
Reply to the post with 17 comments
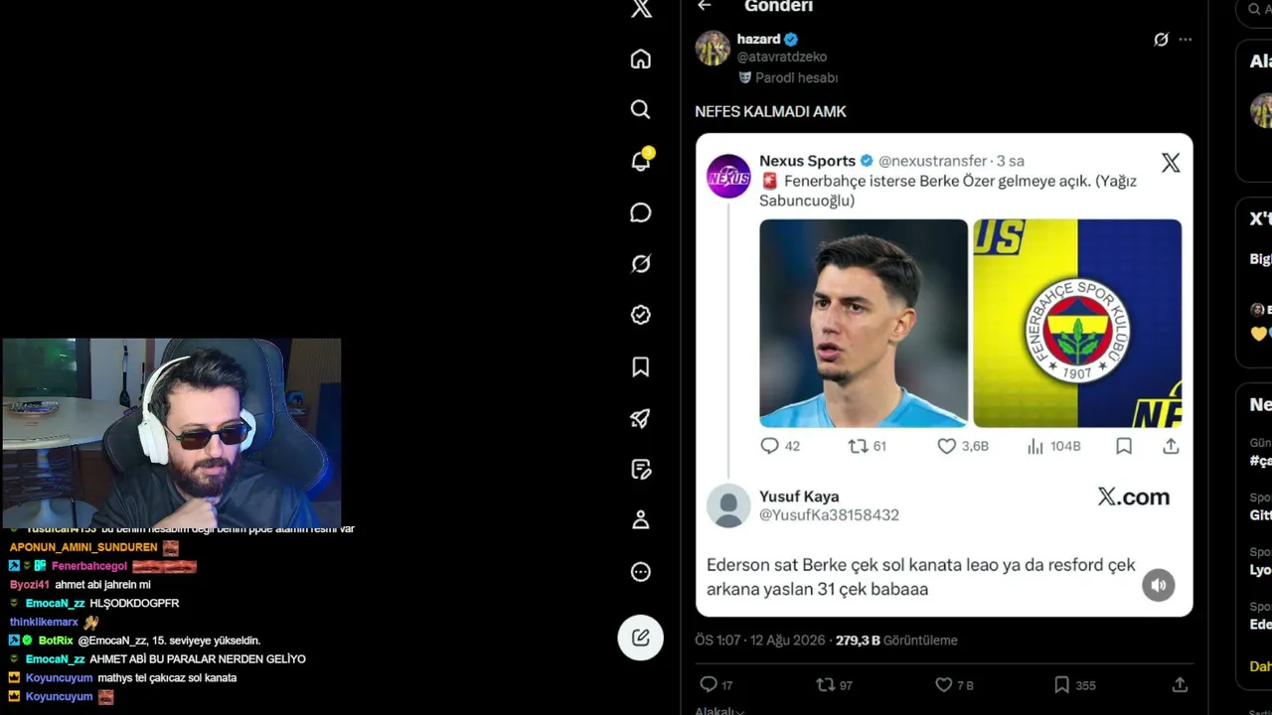tap(716, 685)
